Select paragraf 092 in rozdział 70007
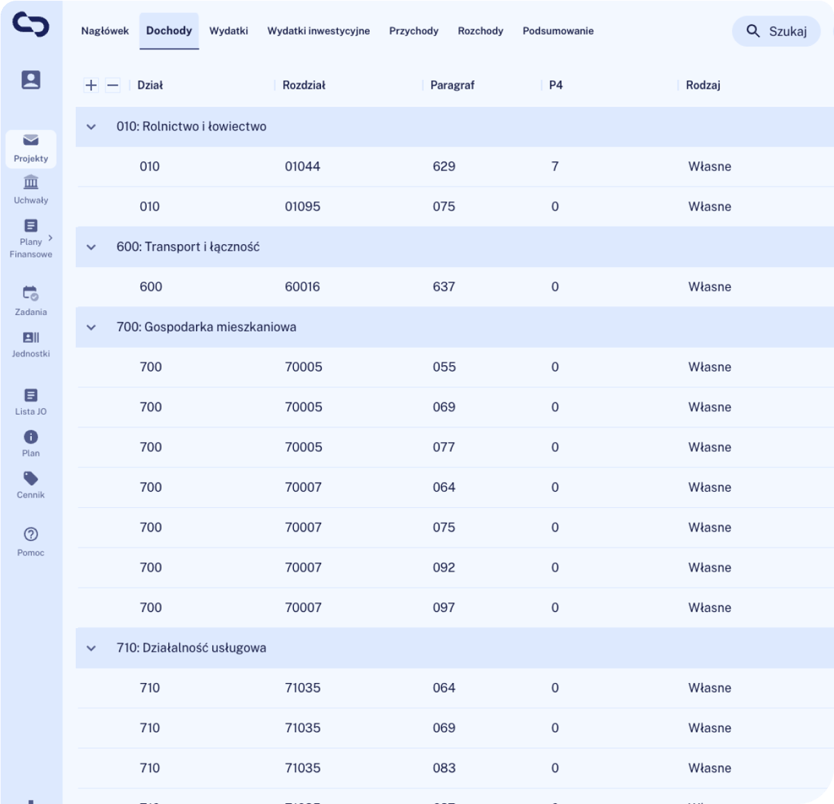The image size is (834, 804). 444,568
